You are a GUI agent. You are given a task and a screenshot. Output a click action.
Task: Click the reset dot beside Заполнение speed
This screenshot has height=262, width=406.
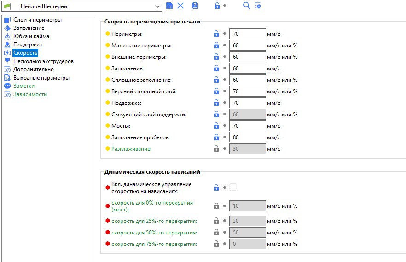click(x=225, y=68)
